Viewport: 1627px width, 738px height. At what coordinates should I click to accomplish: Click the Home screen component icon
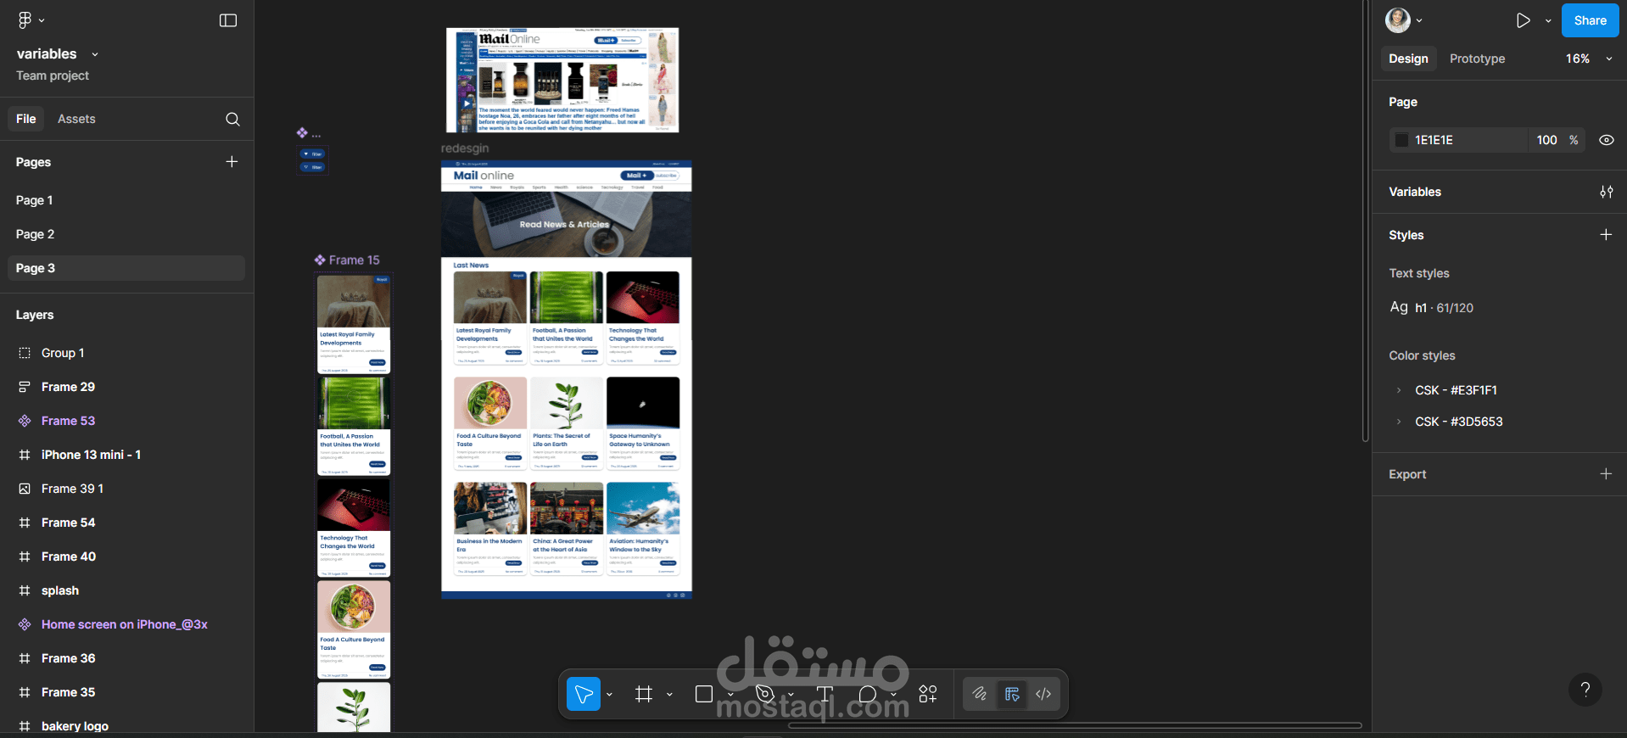[25, 624]
